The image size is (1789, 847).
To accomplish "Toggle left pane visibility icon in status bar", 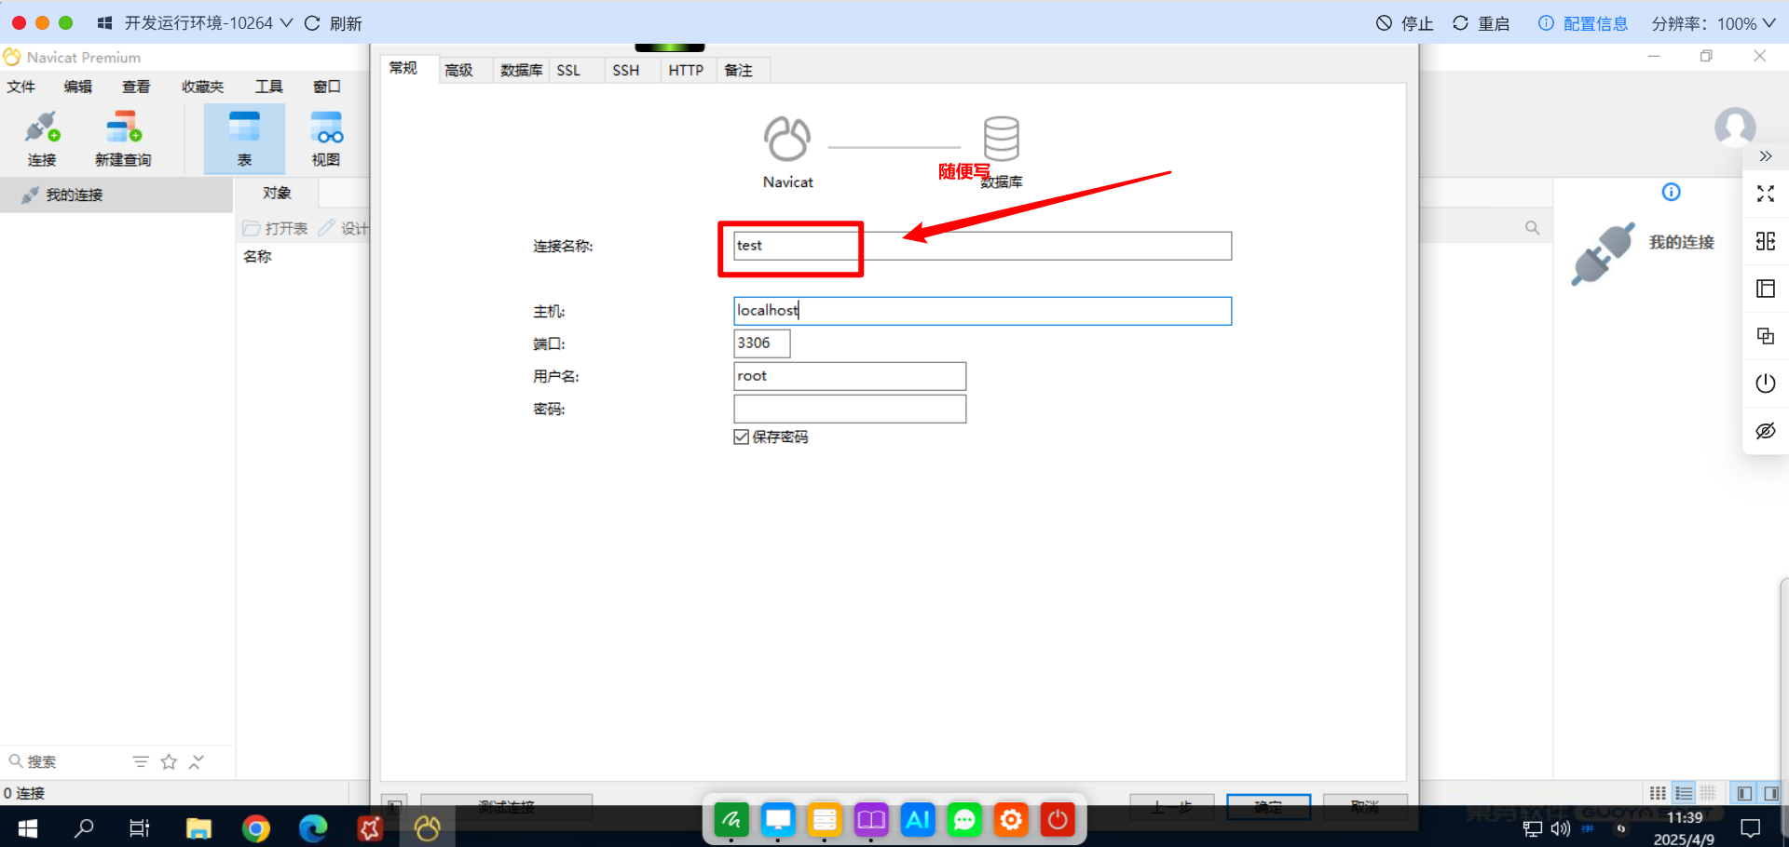I will (x=1744, y=793).
